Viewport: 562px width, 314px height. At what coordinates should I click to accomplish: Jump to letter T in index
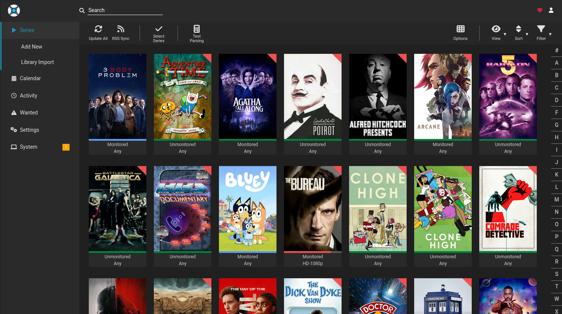tap(557, 287)
